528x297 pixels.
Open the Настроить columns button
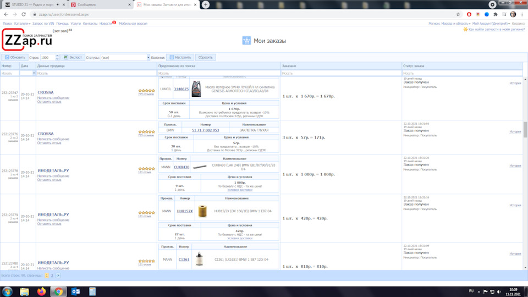[x=180, y=58]
